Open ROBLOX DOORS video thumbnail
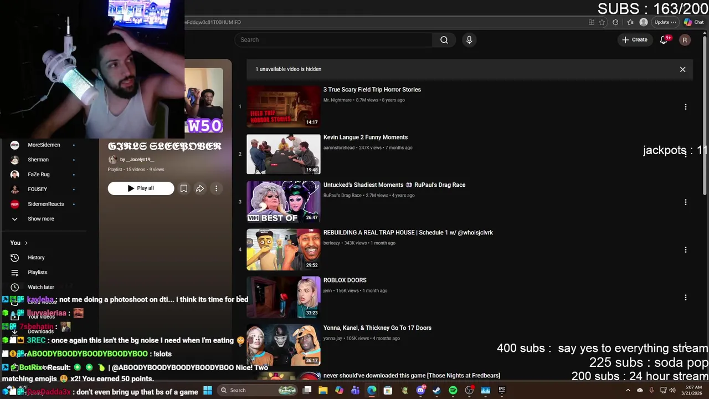Image resolution: width=709 pixels, height=399 pixels. click(x=284, y=297)
